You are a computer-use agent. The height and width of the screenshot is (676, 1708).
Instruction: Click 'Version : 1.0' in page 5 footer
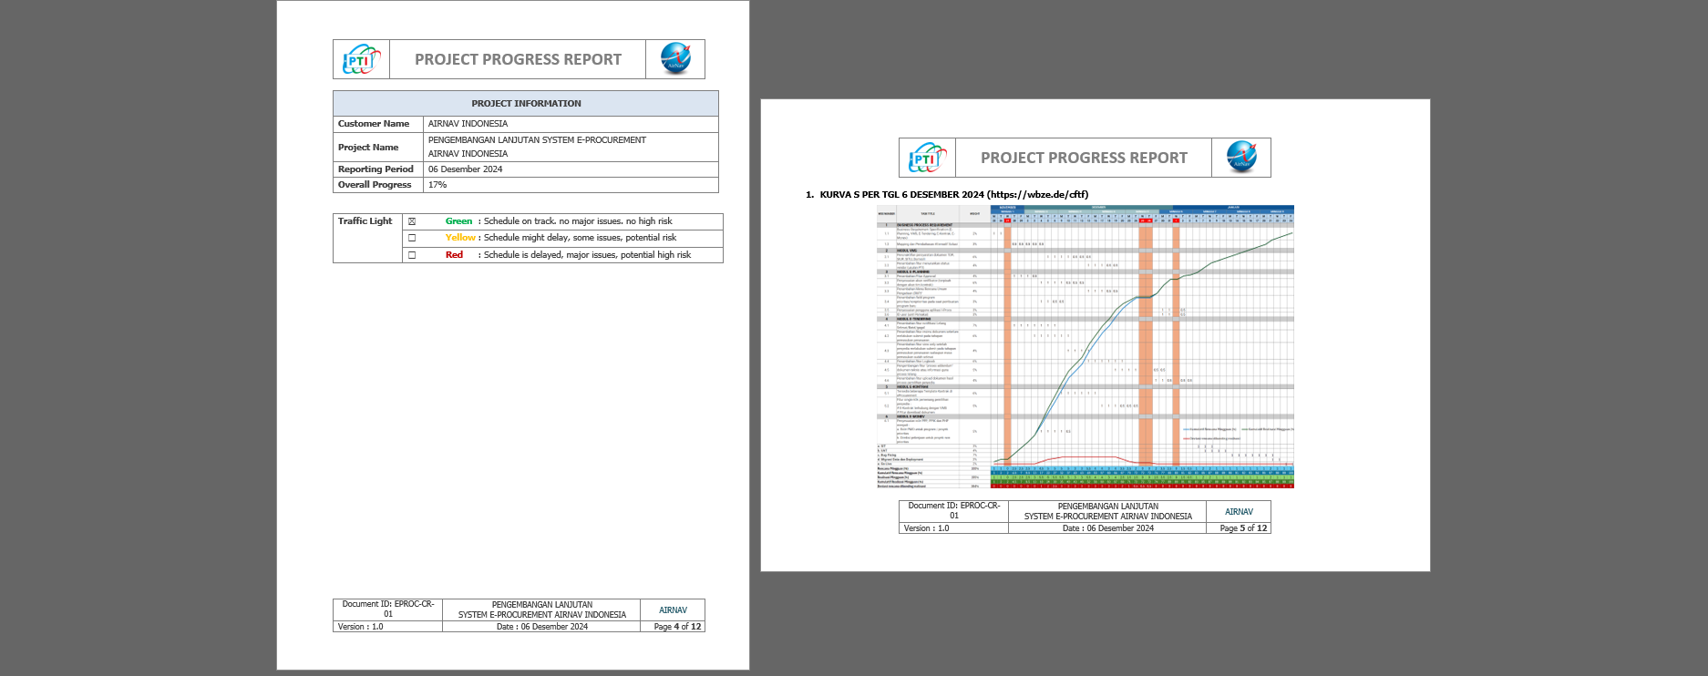pyautogui.click(x=926, y=528)
